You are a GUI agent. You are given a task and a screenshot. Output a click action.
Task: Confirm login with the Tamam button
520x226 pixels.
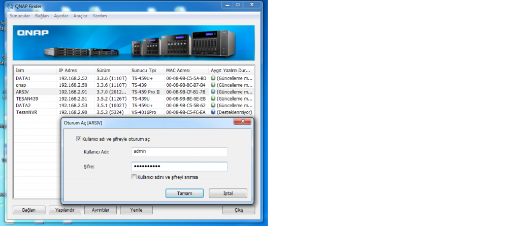(x=184, y=193)
